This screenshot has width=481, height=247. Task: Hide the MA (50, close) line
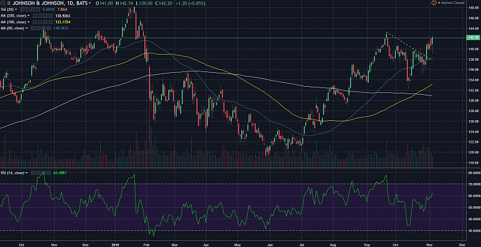coord(33,28)
